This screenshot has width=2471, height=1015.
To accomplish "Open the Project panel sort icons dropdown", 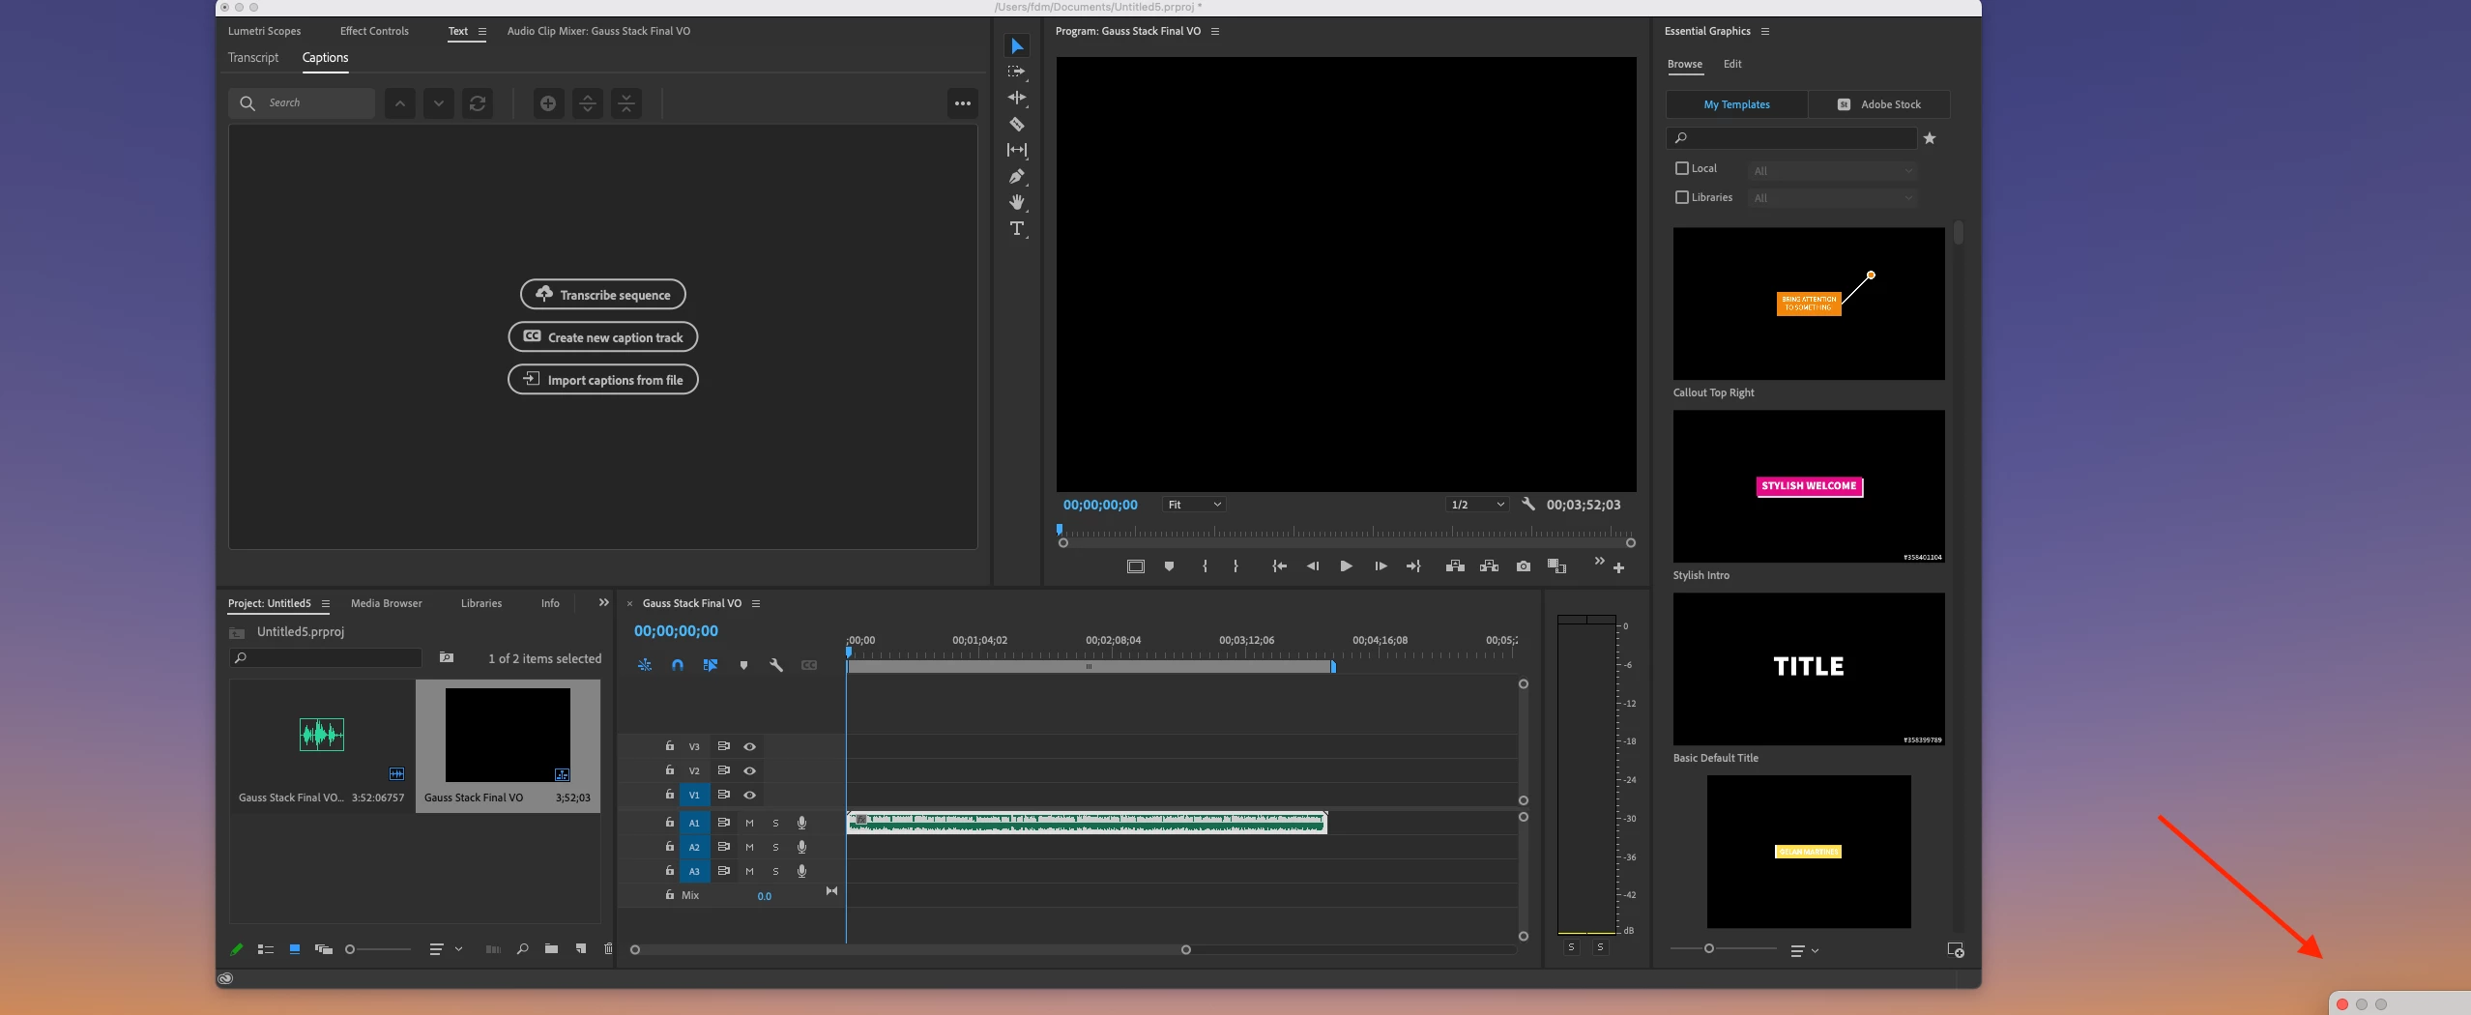I will click(x=446, y=949).
